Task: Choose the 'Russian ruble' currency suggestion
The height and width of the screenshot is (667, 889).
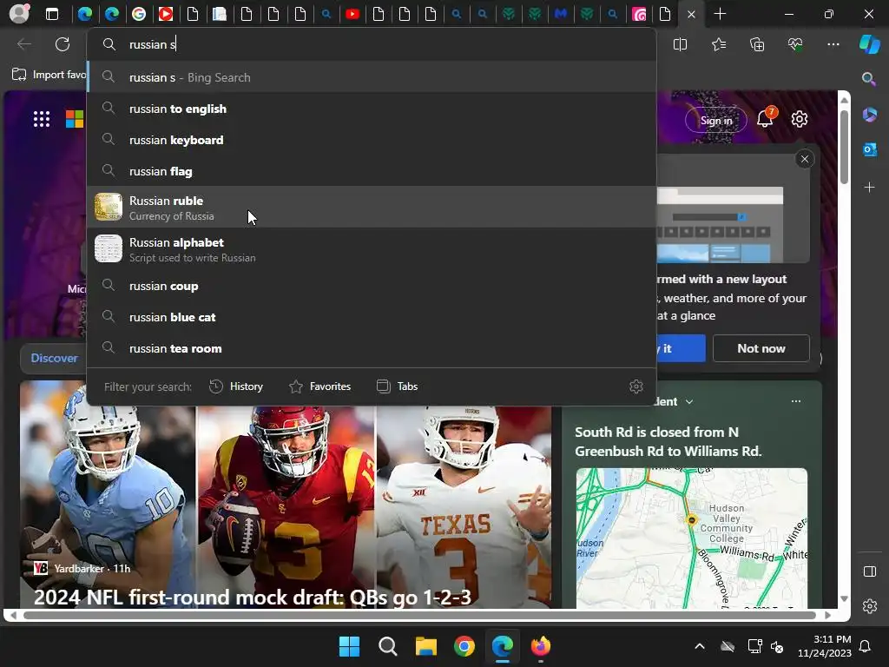Action: click(x=372, y=207)
